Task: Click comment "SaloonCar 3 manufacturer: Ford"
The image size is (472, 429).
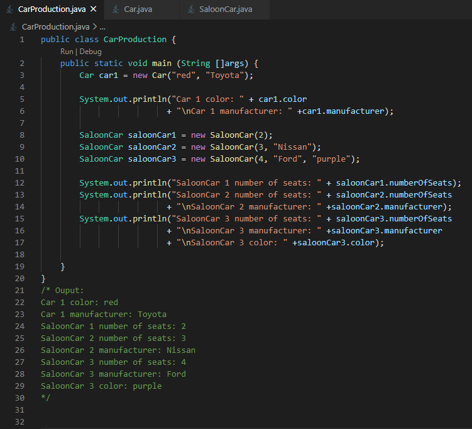Action: [x=113, y=374]
